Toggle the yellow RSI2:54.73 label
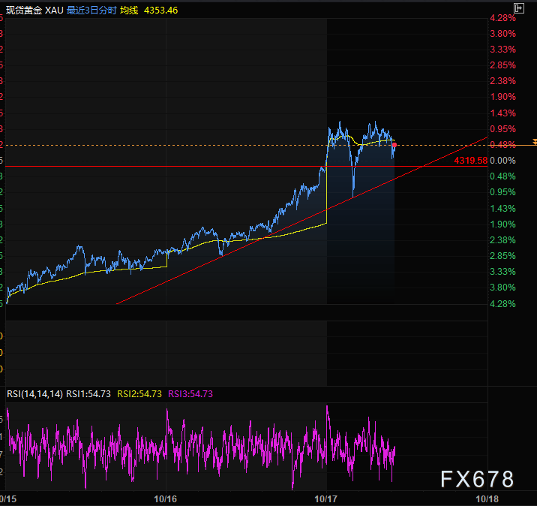Screen dimensions: 537x506 coord(139,394)
